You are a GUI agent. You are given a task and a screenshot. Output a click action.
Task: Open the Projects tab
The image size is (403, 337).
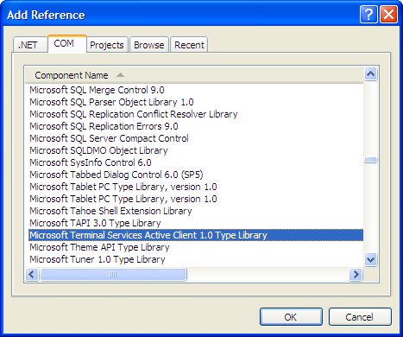tap(107, 45)
